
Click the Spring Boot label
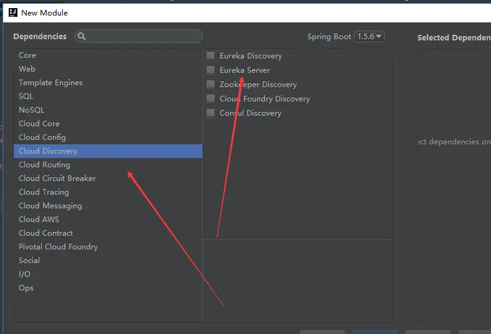click(329, 37)
